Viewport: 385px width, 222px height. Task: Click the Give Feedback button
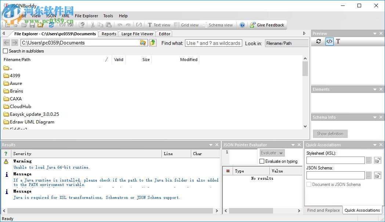[267, 25]
